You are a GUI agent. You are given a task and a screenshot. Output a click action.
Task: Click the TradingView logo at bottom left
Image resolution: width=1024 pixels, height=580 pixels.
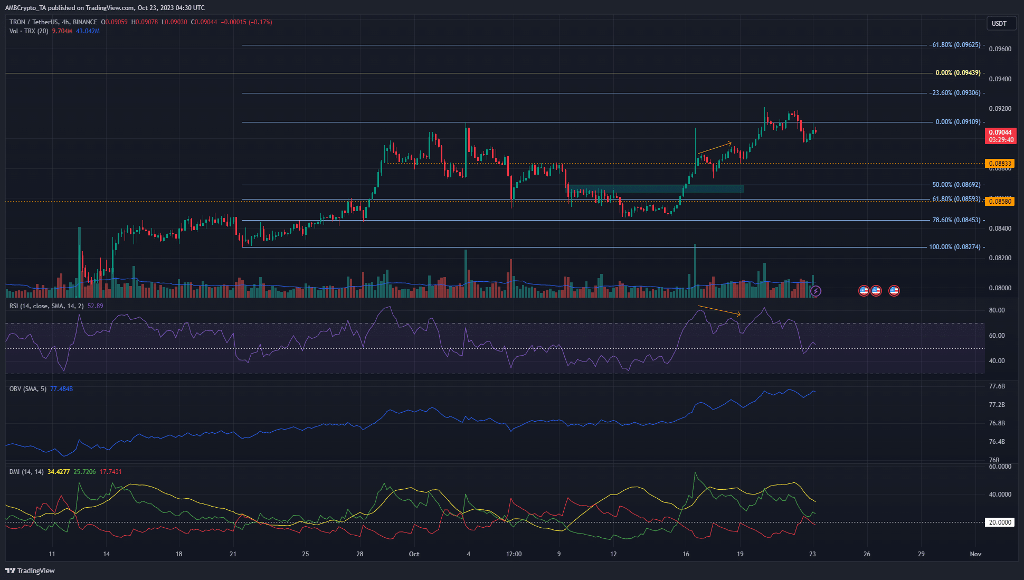click(30, 571)
